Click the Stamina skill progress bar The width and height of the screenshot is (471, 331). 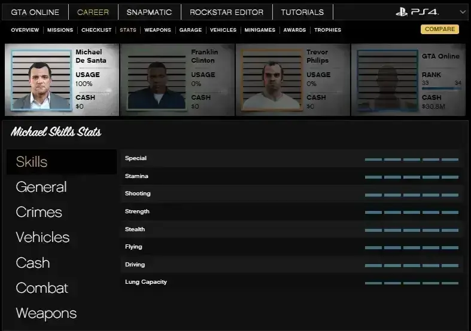pos(411,177)
